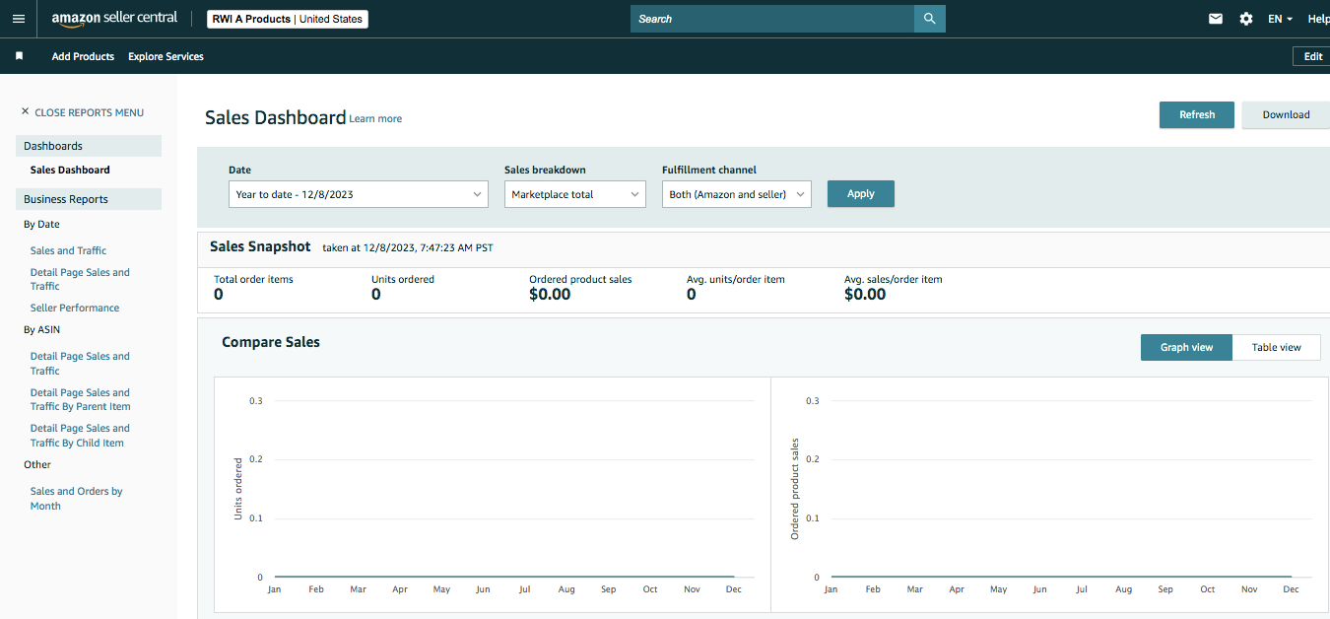The width and height of the screenshot is (1330, 619).
Task: Click the RWI A Products account switcher
Action: tap(288, 19)
